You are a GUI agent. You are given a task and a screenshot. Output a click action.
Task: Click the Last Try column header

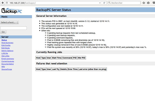pyautogui.click(x=56, y=69)
